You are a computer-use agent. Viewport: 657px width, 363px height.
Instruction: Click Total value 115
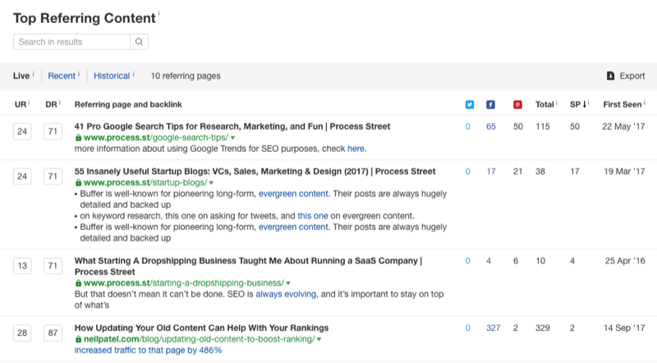(x=543, y=126)
